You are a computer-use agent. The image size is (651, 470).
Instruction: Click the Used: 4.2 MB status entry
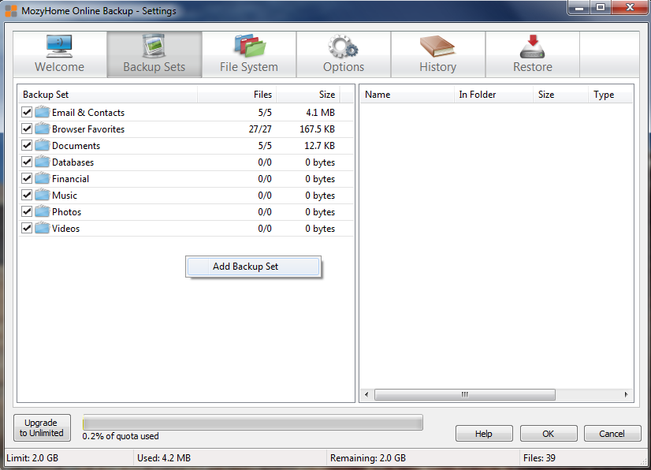(164, 458)
